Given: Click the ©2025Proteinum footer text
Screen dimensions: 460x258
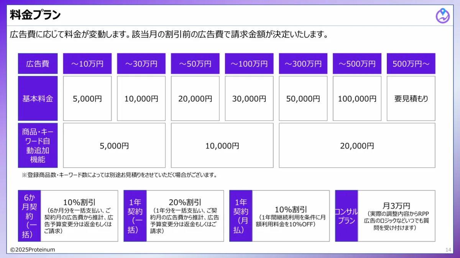Looking at the screenshot, I should pyautogui.click(x=33, y=250).
